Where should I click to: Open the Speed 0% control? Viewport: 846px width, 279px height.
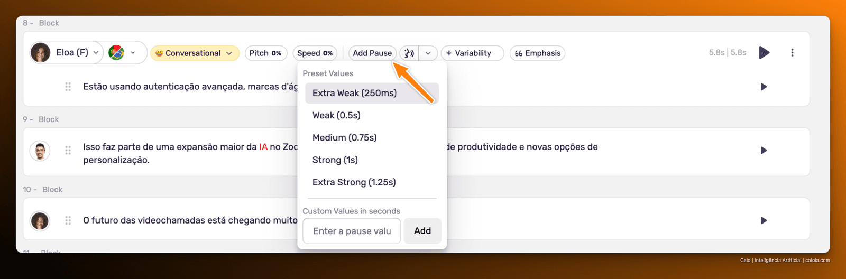(x=315, y=53)
